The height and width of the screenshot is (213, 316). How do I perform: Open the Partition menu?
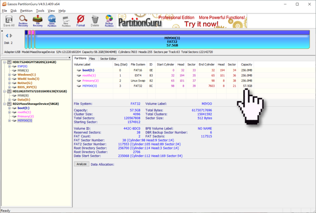tap(26, 11)
